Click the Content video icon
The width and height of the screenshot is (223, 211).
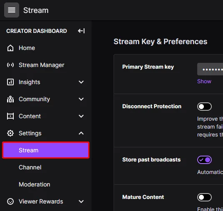10,116
